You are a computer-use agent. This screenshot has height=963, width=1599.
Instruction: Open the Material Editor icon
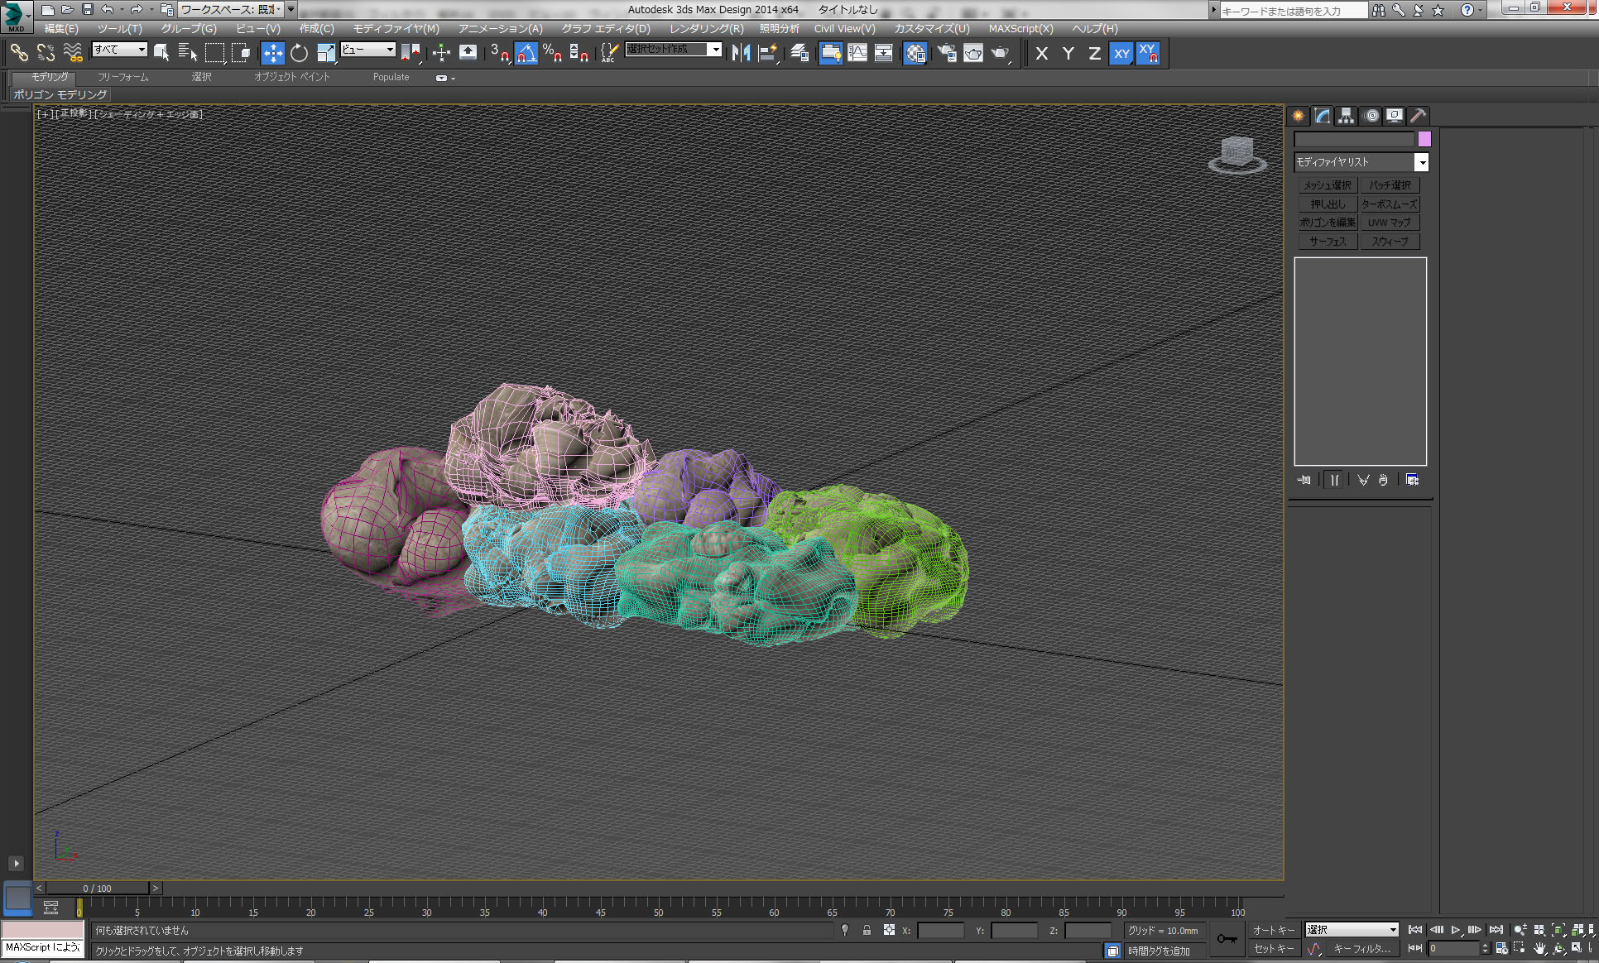915,54
